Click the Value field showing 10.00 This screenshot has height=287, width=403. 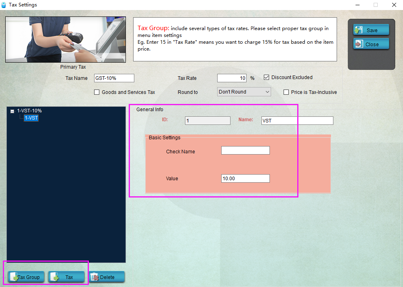pyautogui.click(x=245, y=179)
